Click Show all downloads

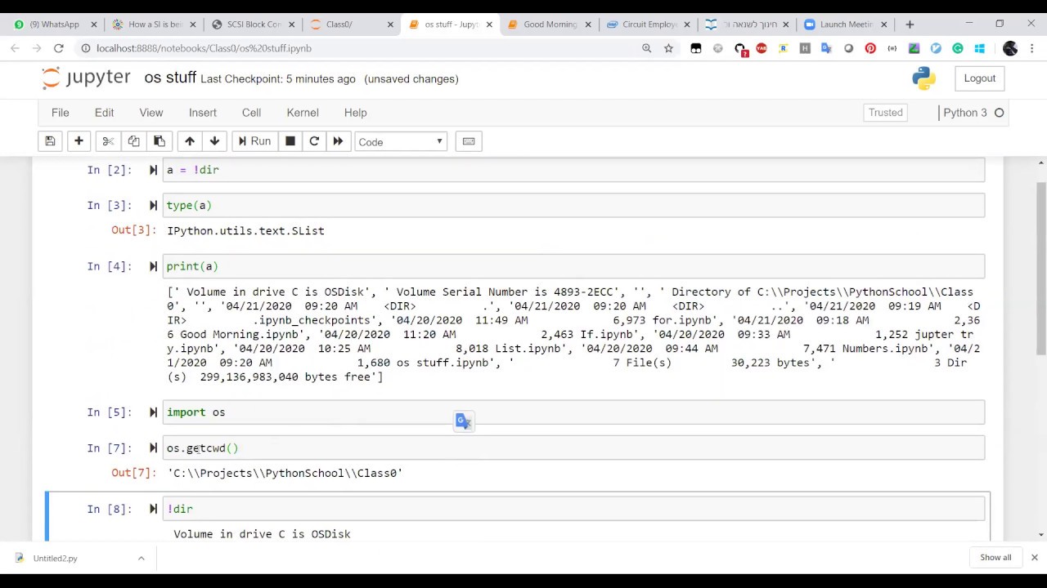[x=995, y=558]
